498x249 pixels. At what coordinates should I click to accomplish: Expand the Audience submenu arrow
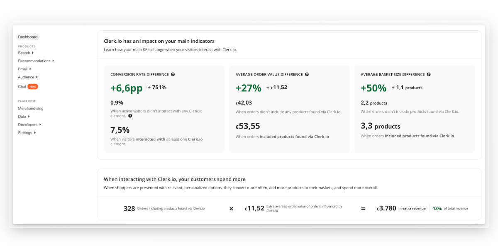(37, 77)
